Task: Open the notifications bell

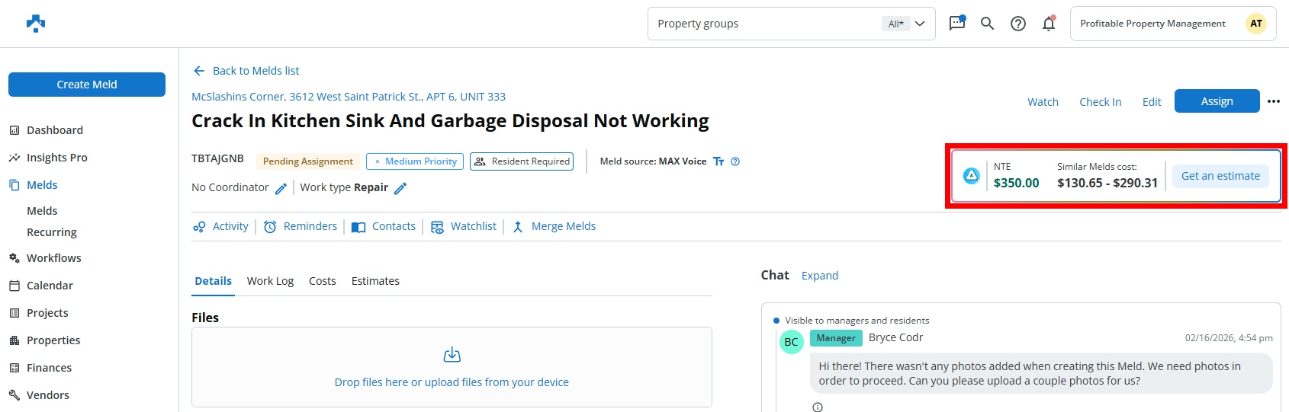Action: point(1049,24)
